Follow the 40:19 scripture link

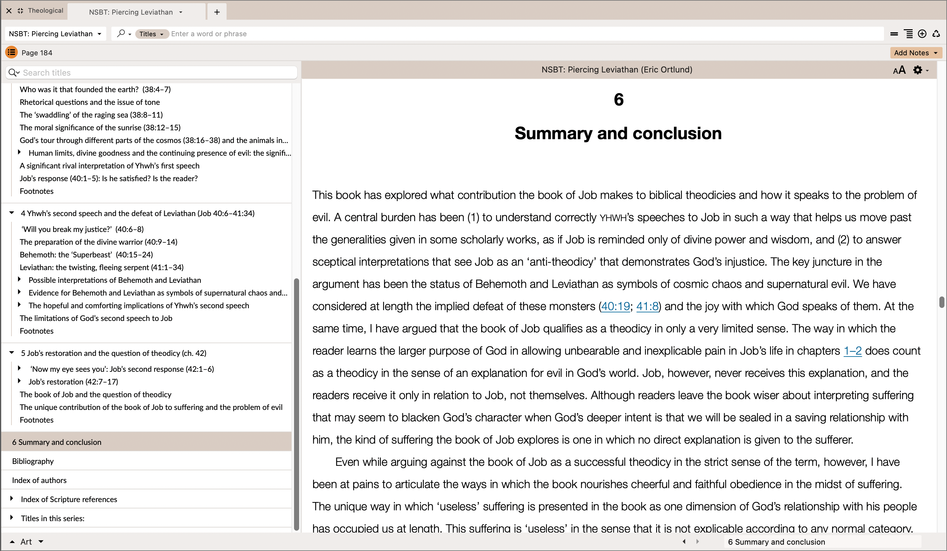615,306
